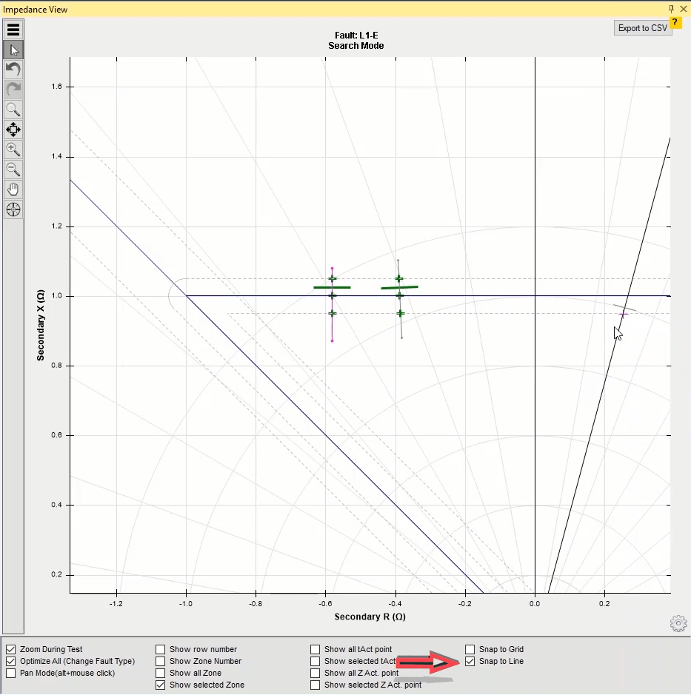Click the undo arrow icon
This screenshot has height=695, width=691.
[13, 70]
